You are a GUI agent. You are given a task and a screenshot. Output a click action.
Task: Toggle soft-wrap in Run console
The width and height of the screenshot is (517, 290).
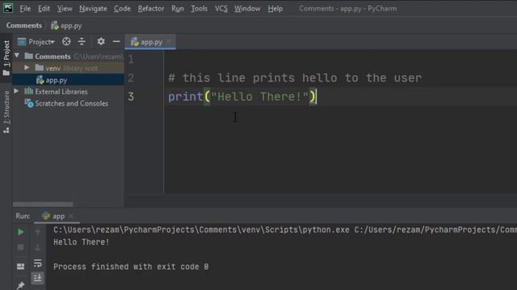tap(38, 263)
